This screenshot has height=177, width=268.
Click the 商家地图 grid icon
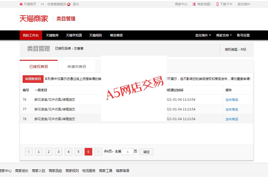point(194,4)
